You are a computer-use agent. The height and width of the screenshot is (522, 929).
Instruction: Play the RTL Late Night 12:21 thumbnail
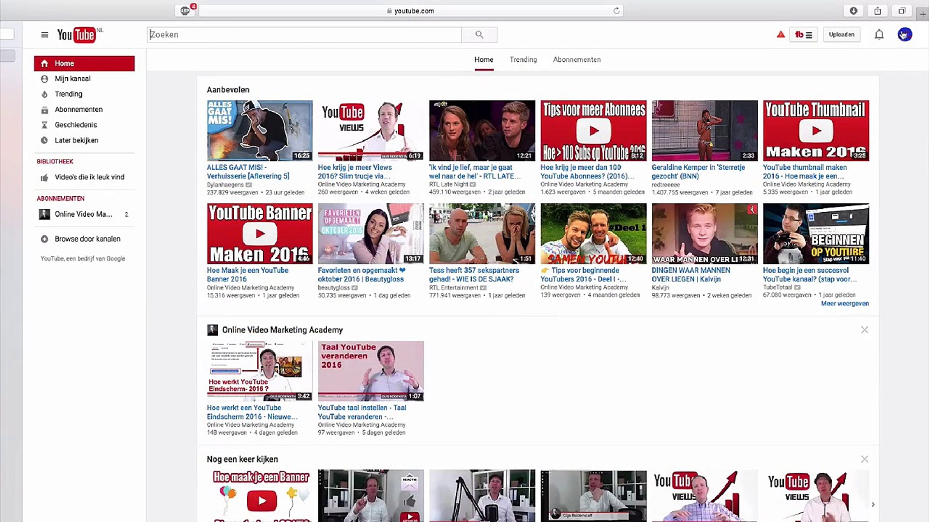482,130
